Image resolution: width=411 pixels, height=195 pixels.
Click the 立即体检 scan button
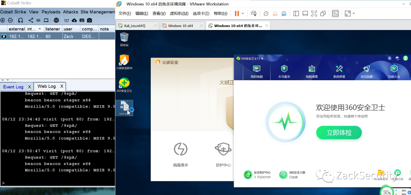coord(339,133)
